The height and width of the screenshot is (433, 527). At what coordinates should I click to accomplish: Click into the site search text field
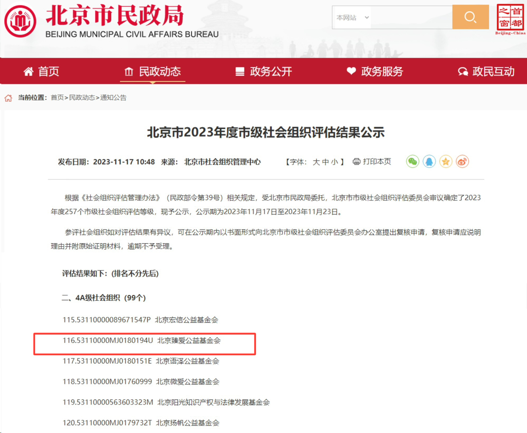point(411,18)
